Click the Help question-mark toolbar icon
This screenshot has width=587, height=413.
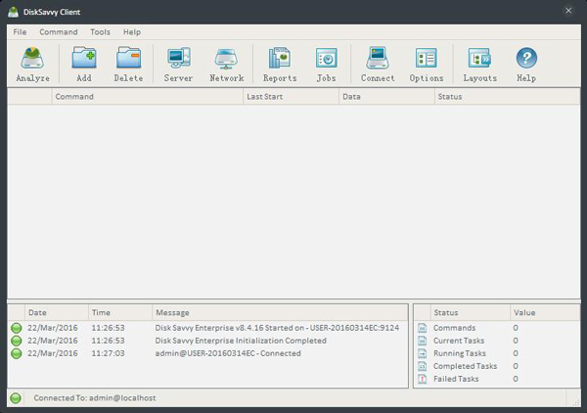coord(526,58)
